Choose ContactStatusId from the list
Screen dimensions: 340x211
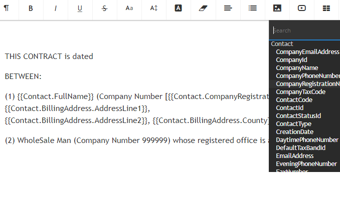(x=298, y=116)
